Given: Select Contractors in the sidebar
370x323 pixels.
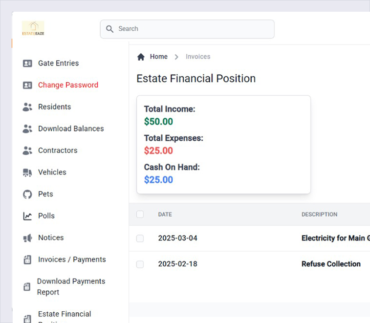Looking at the screenshot, I should pyautogui.click(x=58, y=151).
